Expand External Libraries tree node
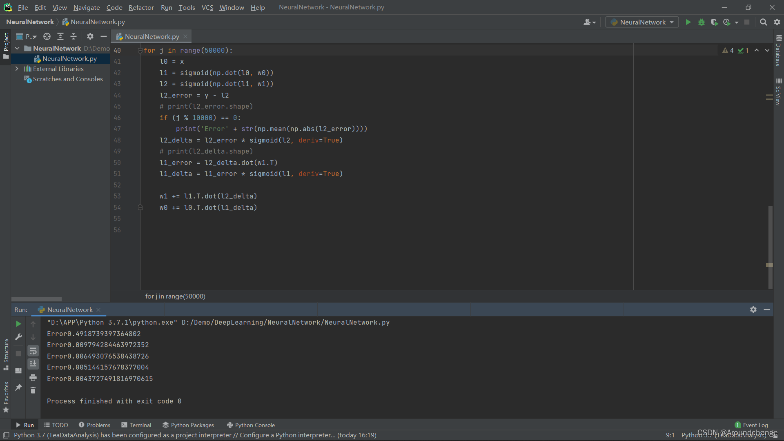 click(17, 69)
